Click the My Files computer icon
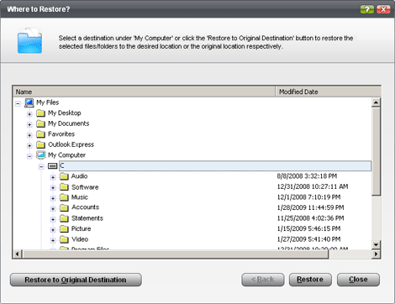Viewport: 395px width, 304px height. (x=29, y=102)
